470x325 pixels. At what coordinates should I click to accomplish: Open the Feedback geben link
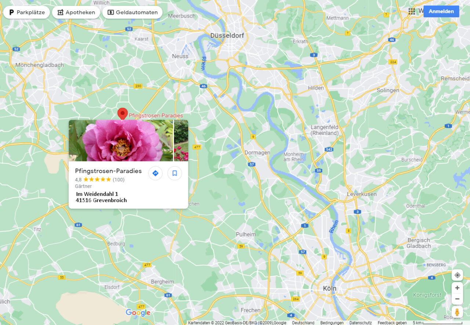tap(391, 322)
